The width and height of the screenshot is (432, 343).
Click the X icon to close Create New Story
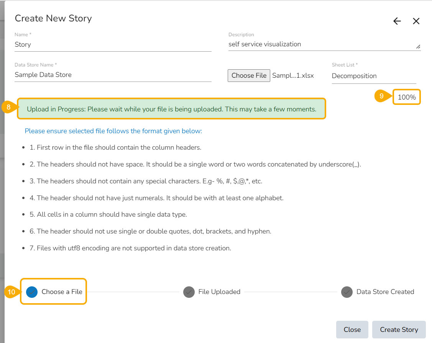[x=416, y=21]
